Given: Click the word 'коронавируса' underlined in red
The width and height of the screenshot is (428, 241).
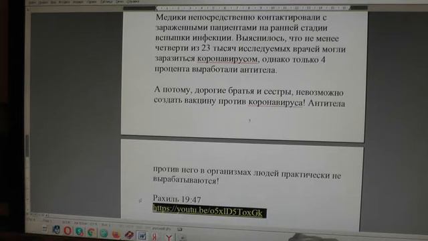Looking at the screenshot, I should (x=276, y=102).
